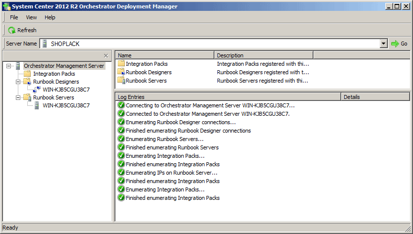This screenshot has height=234, width=413.
Task: Click the Orchestrator Management Server tree icon
Action: click(18, 66)
